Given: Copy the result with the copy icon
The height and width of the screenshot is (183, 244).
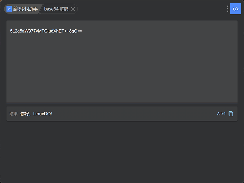Looking at the screenshot, I should [231, 114].
